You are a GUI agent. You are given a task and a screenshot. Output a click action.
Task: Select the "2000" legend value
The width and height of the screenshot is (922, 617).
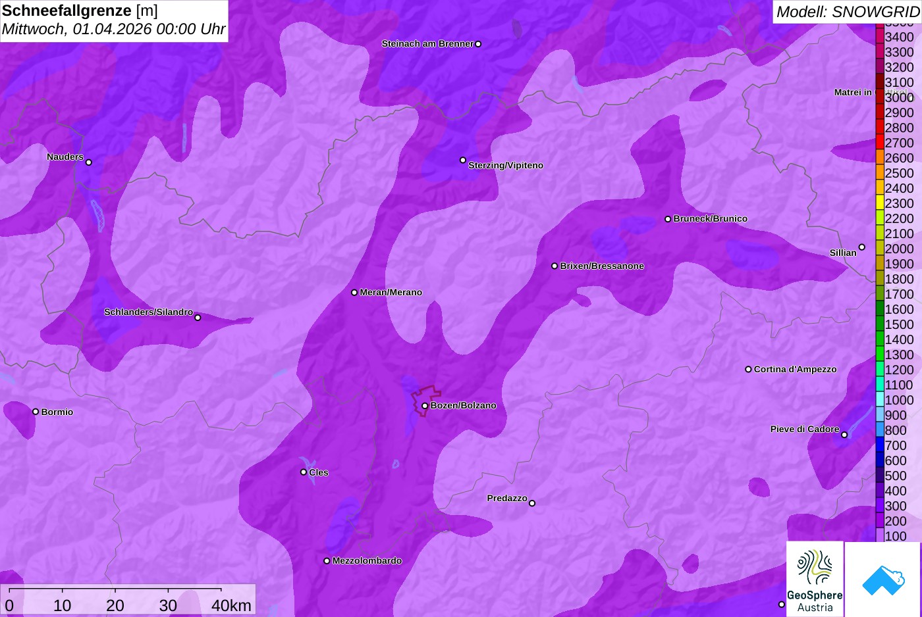899,249
